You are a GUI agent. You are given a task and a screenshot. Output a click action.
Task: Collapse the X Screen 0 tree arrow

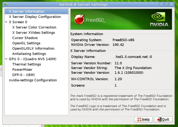pos(6,22)
